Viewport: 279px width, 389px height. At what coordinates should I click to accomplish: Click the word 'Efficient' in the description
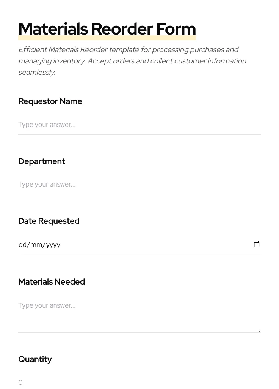point(32,50)
